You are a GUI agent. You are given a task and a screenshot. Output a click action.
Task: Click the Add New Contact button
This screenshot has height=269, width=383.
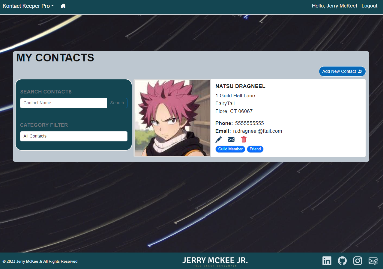[342, 71]
